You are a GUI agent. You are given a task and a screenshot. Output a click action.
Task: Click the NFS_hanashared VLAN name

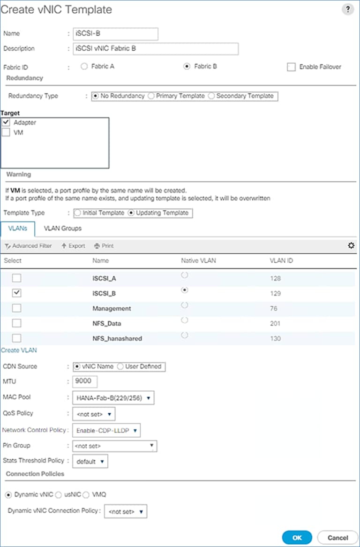117,338
